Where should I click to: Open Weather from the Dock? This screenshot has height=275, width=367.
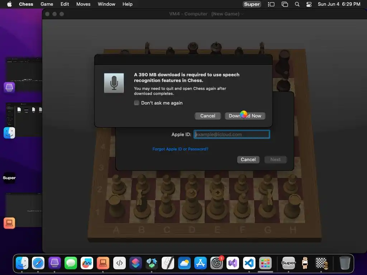coord(184,263)
